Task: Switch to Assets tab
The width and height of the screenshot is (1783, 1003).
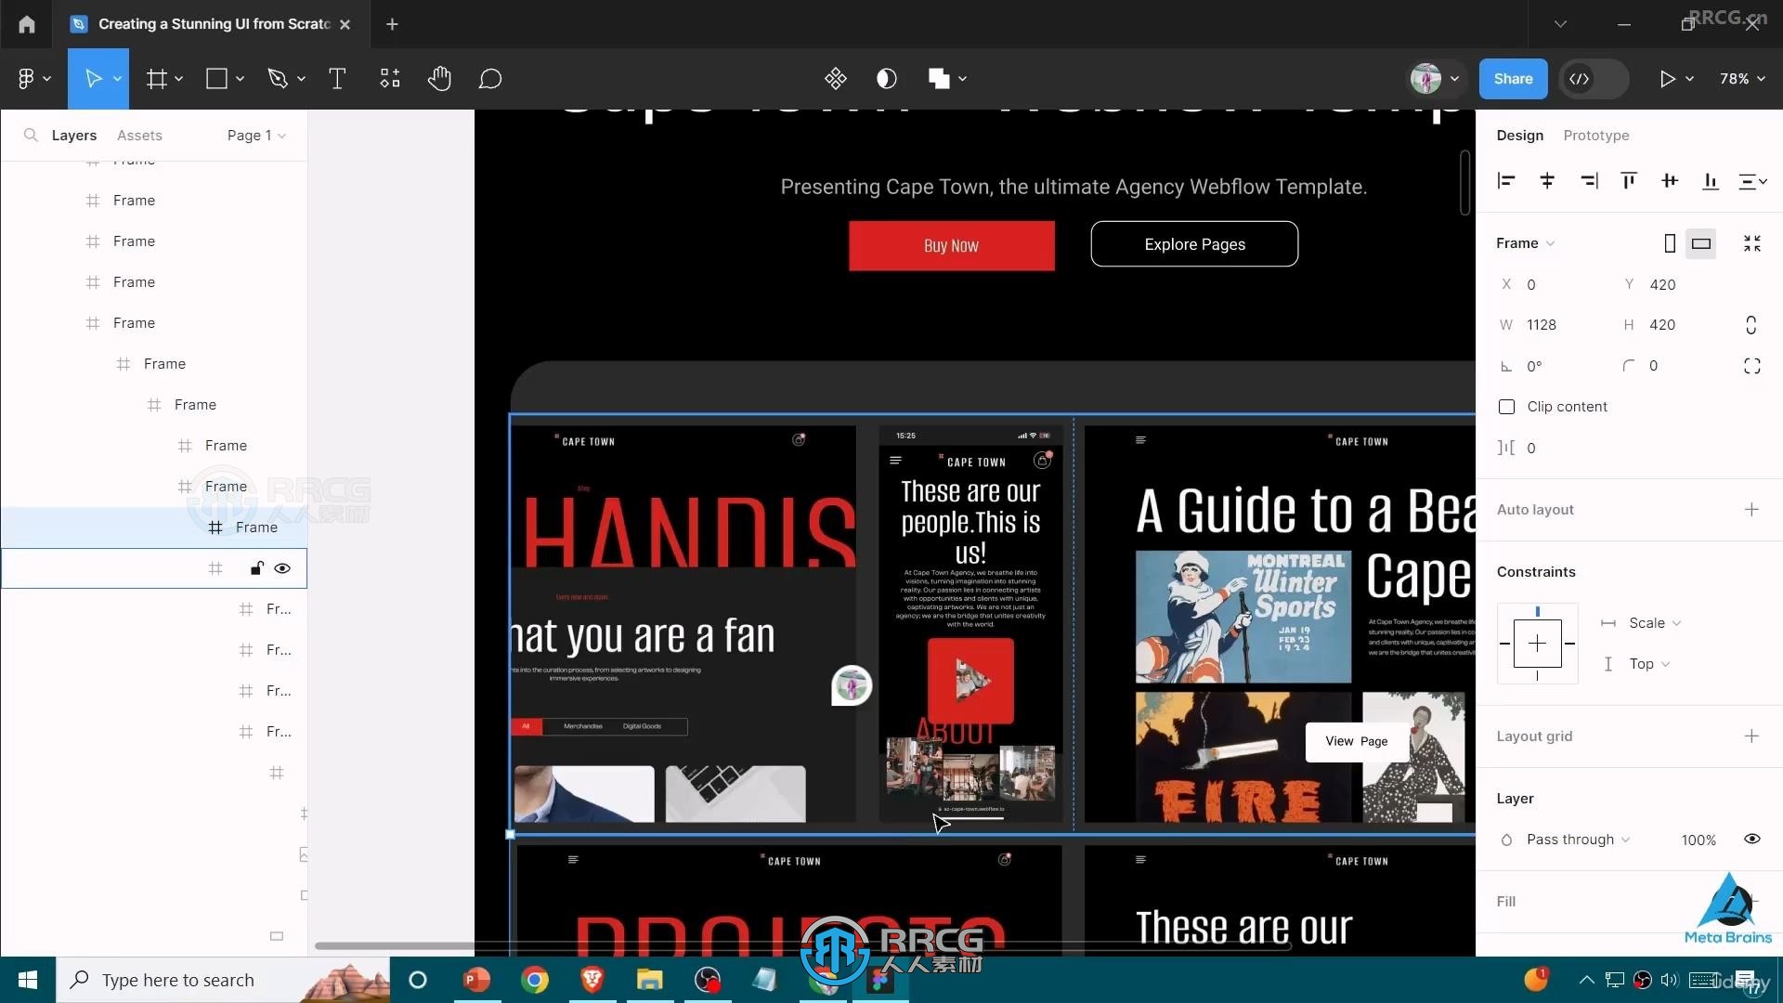Action: click(139, 136)
